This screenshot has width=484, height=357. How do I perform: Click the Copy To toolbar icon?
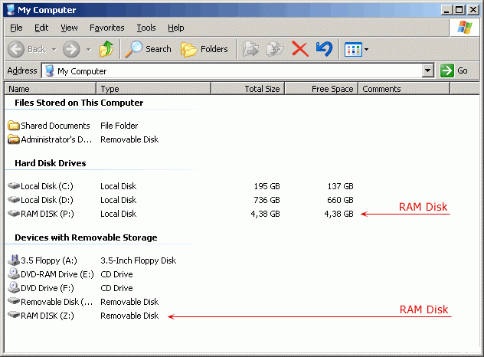point(275,49)
